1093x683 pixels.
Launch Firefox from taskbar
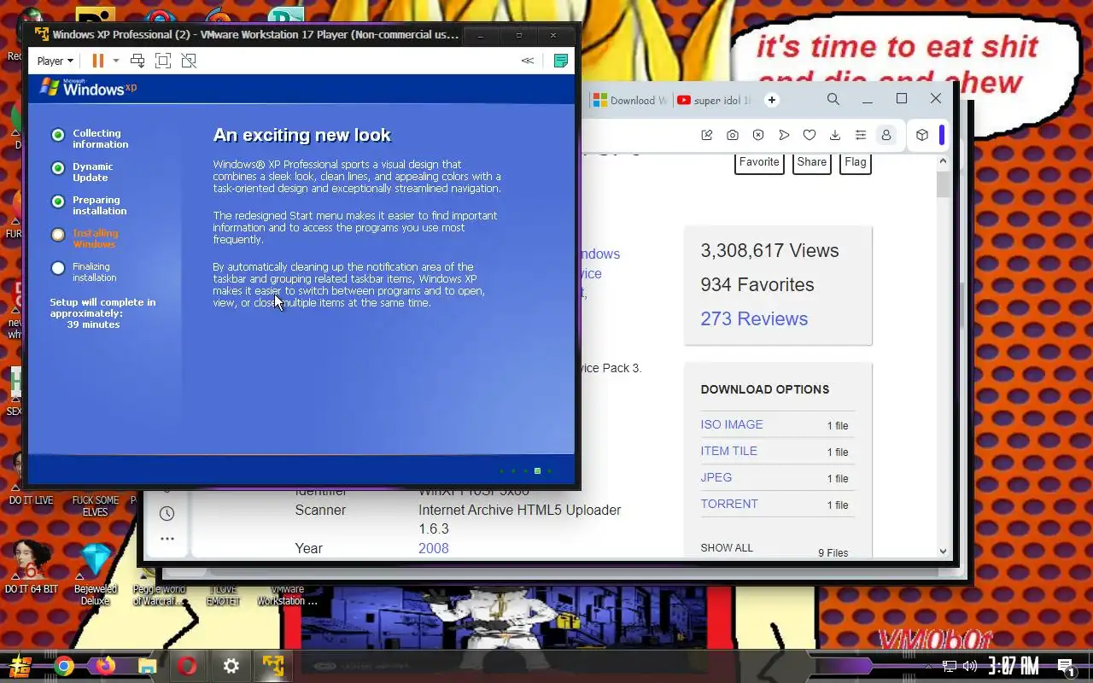click(105, 666)
